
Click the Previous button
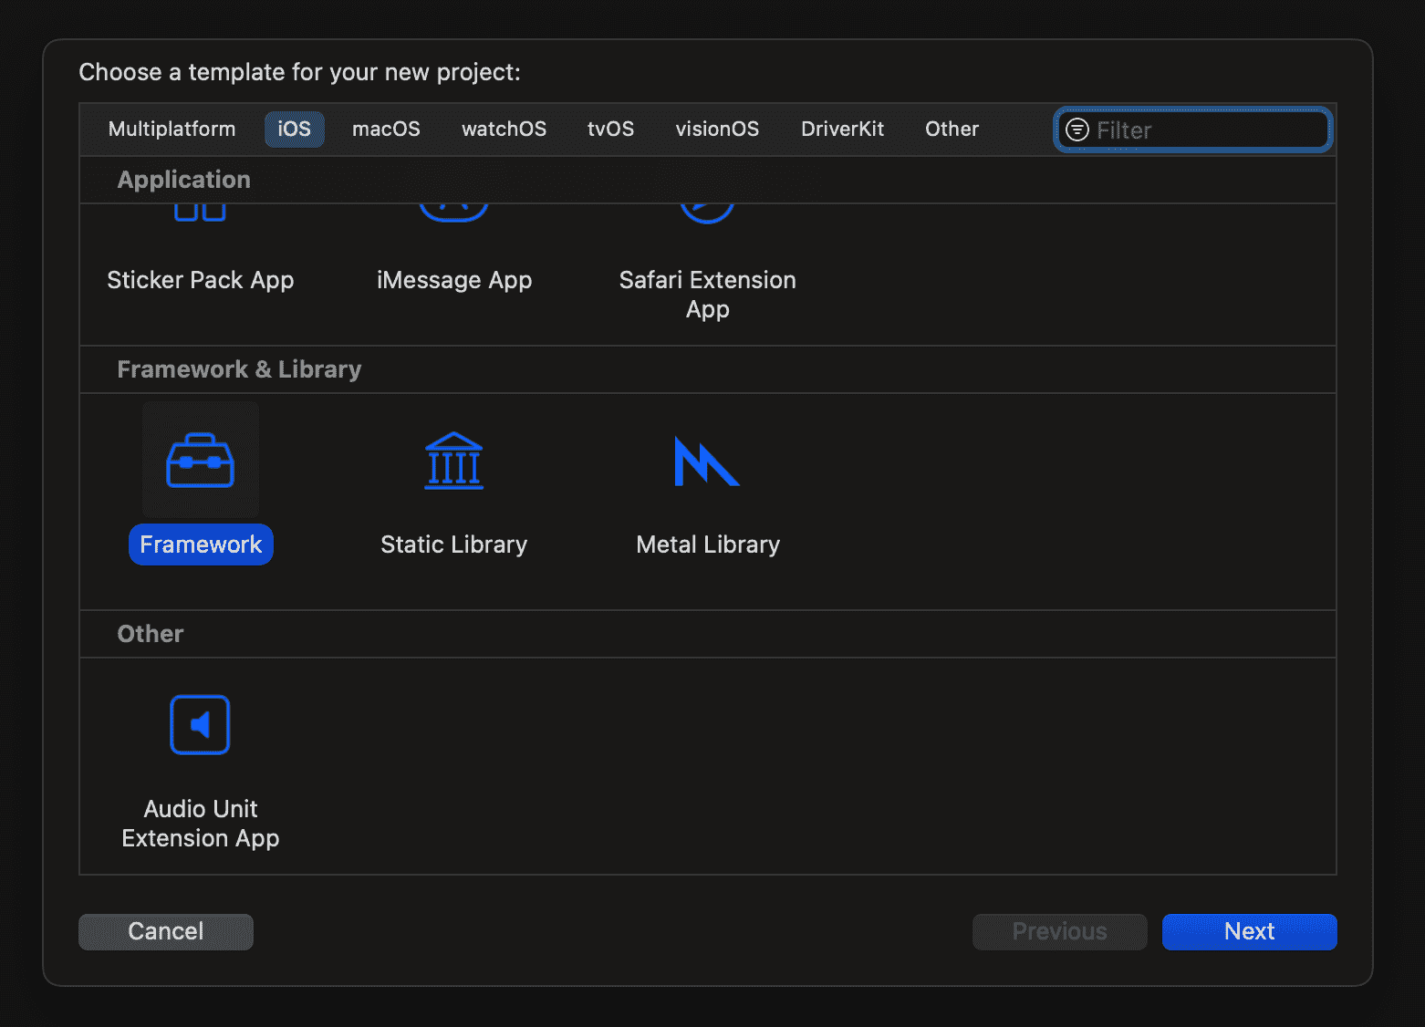1059,931
